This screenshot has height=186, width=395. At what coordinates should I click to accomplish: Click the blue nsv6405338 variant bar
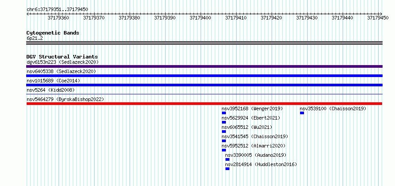click(204, 76)
